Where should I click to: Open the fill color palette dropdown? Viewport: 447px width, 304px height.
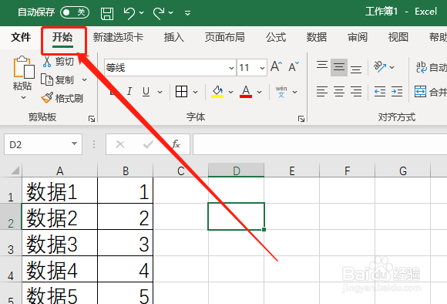(x=230, y=92)
